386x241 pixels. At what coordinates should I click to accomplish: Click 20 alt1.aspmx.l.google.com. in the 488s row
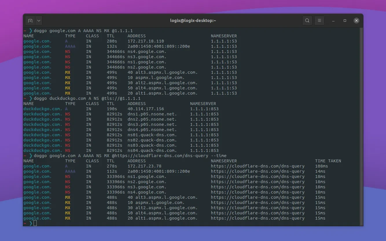(163, 218)
